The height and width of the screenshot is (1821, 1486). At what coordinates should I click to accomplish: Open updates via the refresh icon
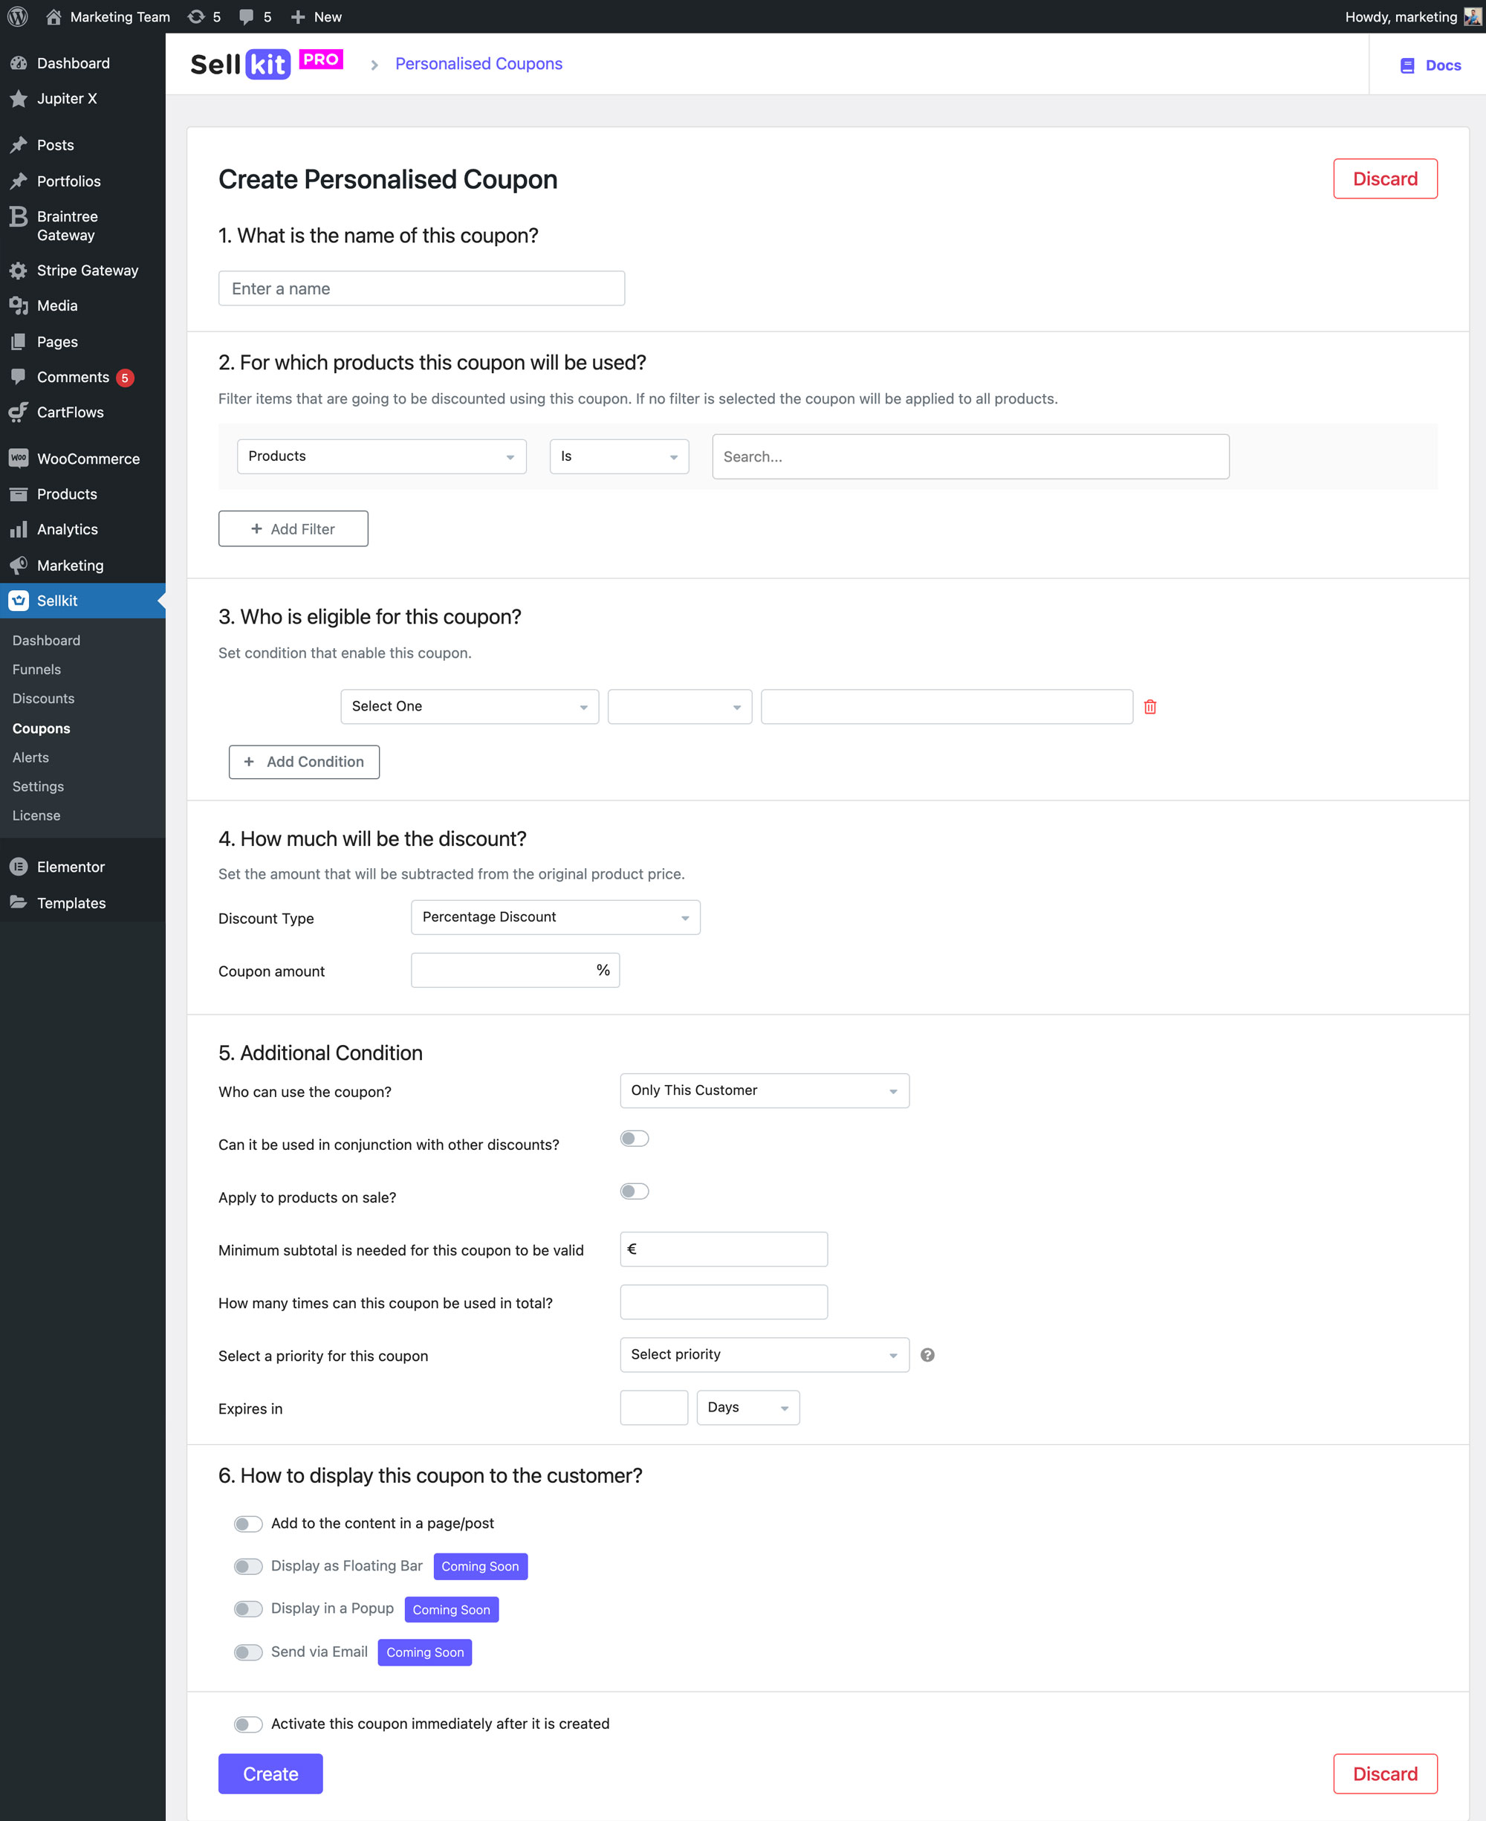point(196,16)
